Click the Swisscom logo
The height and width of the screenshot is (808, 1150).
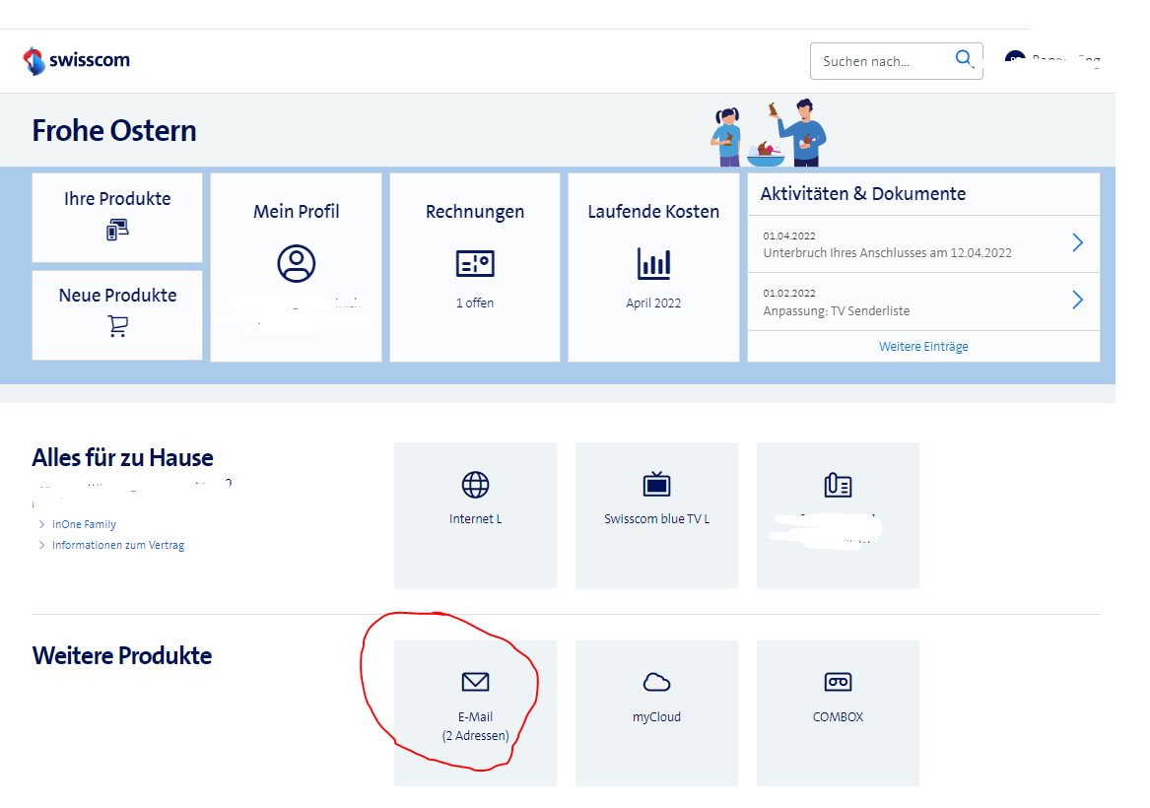pyautogui.click(x=76, y=60)
